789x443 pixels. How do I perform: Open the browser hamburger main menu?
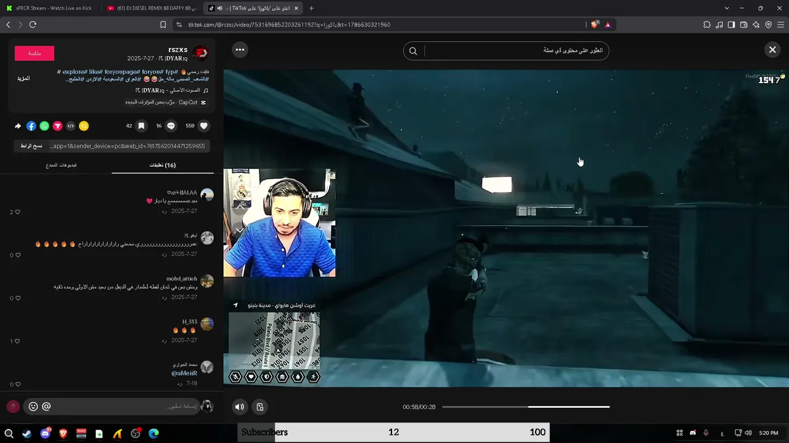(x=781, y=25)
